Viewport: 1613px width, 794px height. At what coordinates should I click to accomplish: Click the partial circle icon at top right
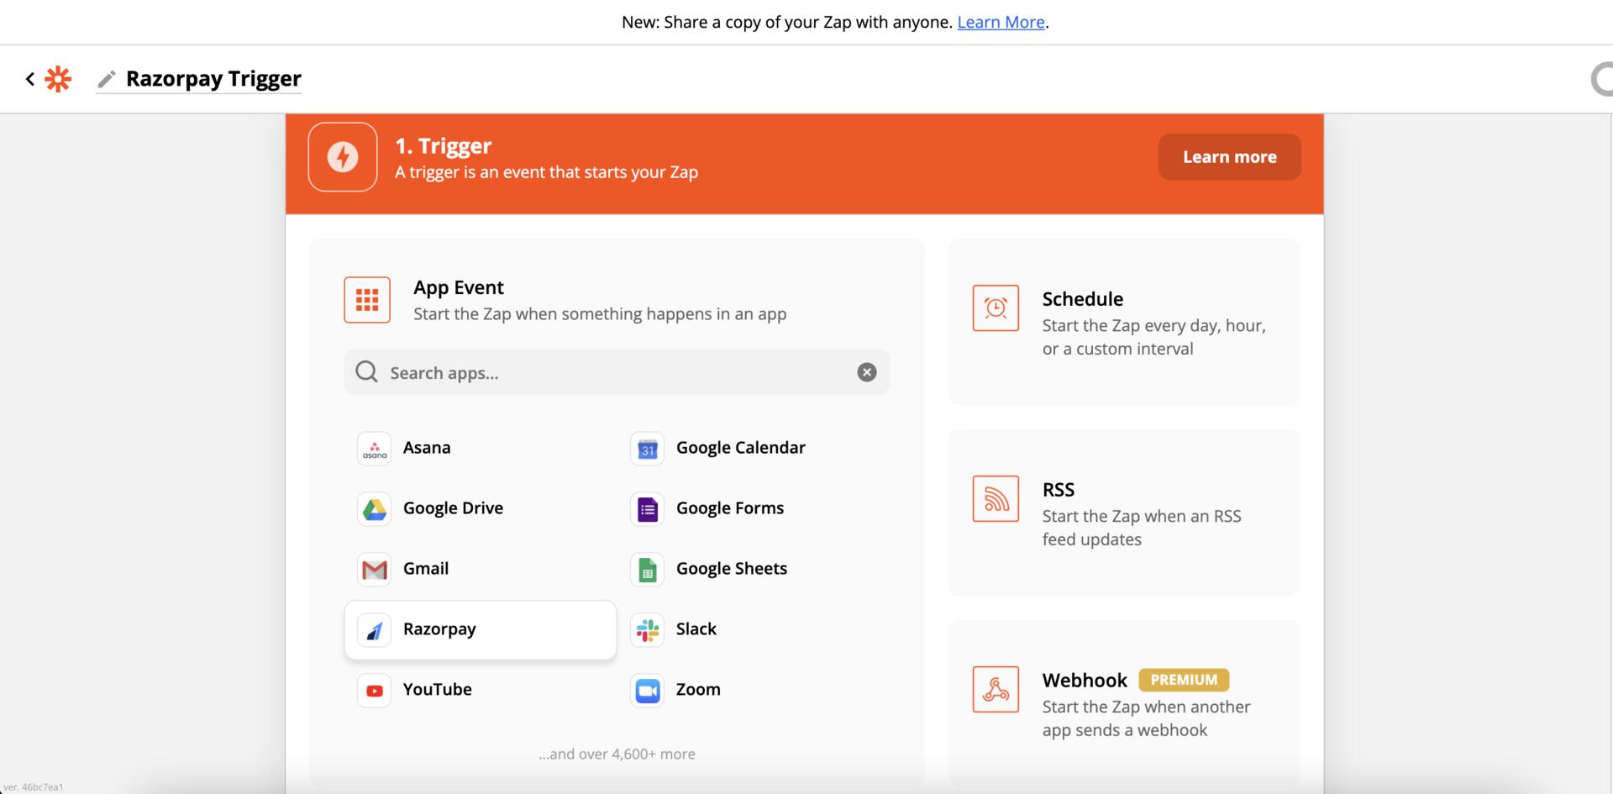[x=1602, y=80]
